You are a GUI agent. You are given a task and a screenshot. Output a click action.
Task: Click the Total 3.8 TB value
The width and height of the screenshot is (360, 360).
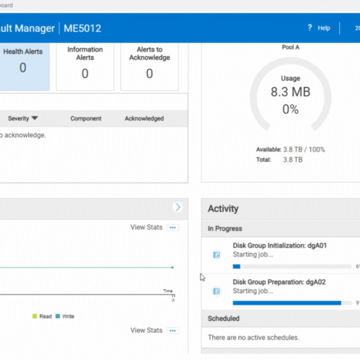(293, 159)
